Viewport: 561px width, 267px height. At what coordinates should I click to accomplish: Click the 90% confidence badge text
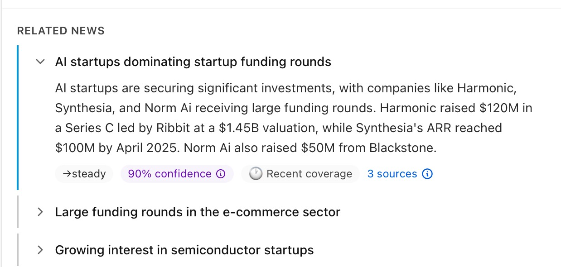tap(169, 174)
